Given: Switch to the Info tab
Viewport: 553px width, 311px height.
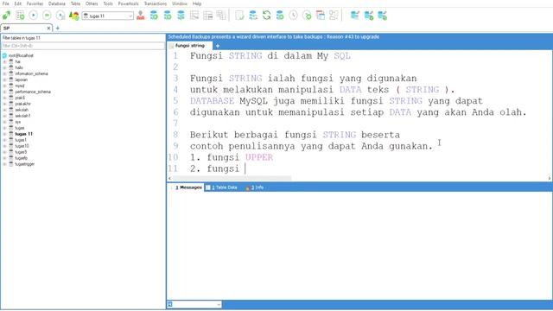Looking at the screenshot, I should tap(255, 187).
